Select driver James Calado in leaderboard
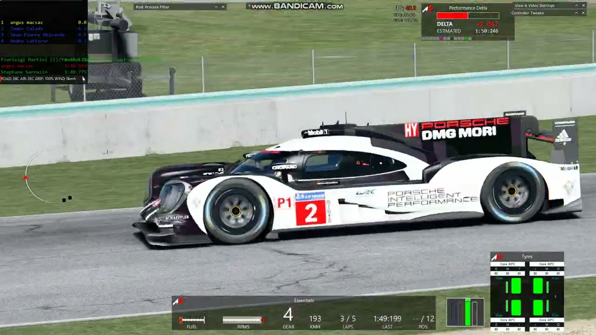The height and width of the screenshot is (335, 596). (x=44, y=29)
